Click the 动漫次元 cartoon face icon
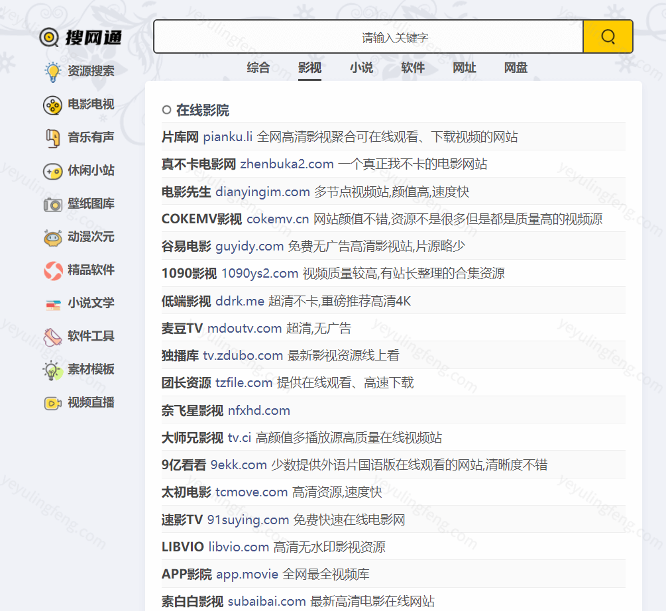 click(52, 238)
